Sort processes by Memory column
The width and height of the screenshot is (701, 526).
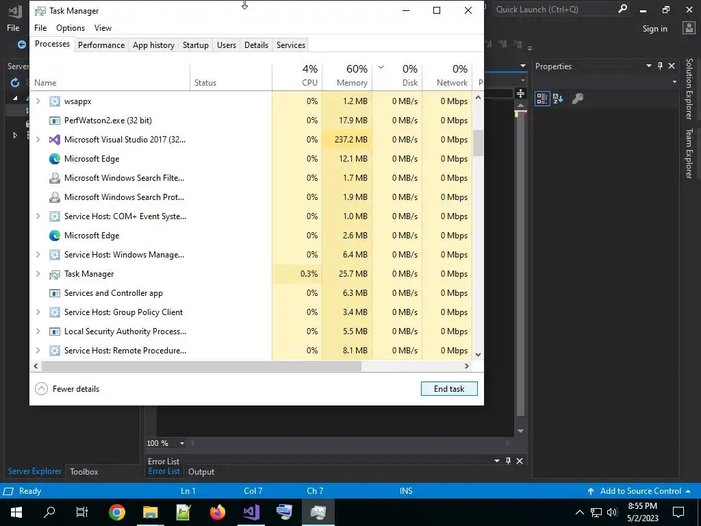(347, 75)
